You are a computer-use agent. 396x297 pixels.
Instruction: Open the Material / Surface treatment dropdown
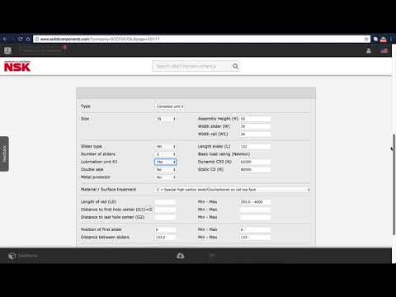(233, 190)
